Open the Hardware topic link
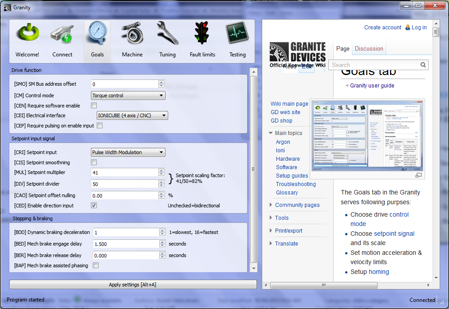The width and height of the screenshot is (449, 309). (288, 159)
